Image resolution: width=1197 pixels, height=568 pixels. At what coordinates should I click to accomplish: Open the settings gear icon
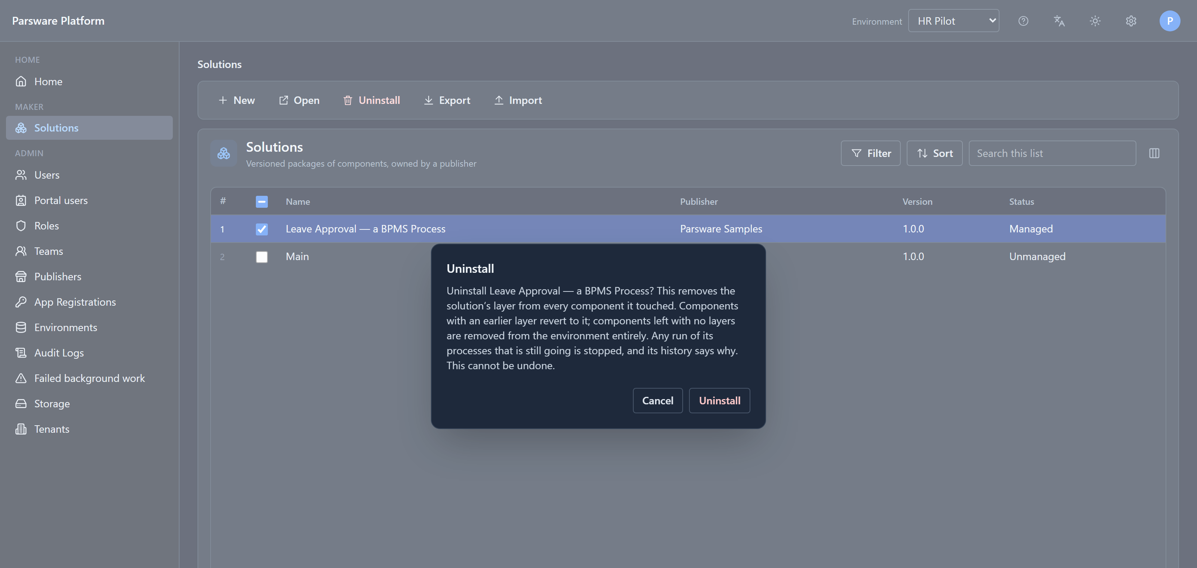(x=1131, y=21)
